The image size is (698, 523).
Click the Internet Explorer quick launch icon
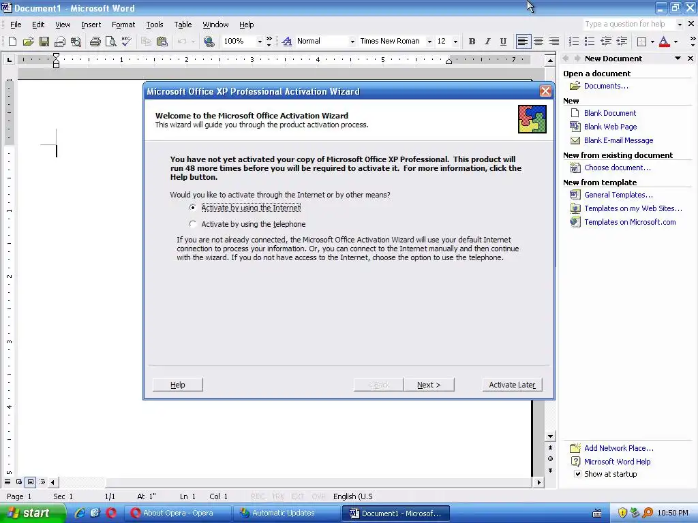pos(80,513)
